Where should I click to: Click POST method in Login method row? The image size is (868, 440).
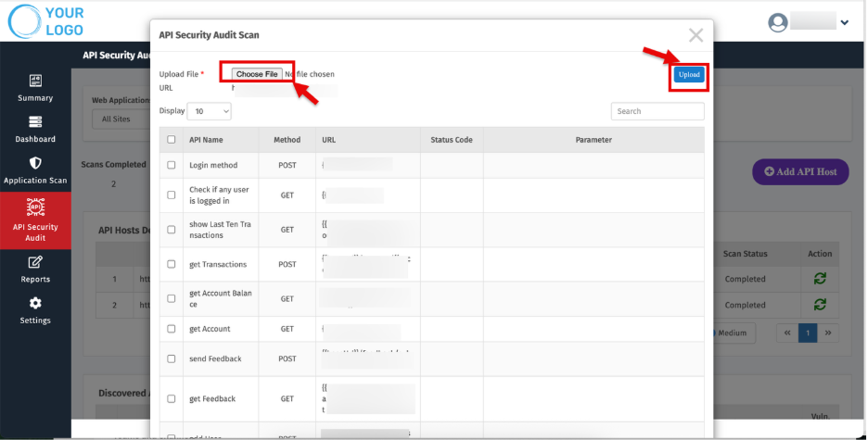287,165
